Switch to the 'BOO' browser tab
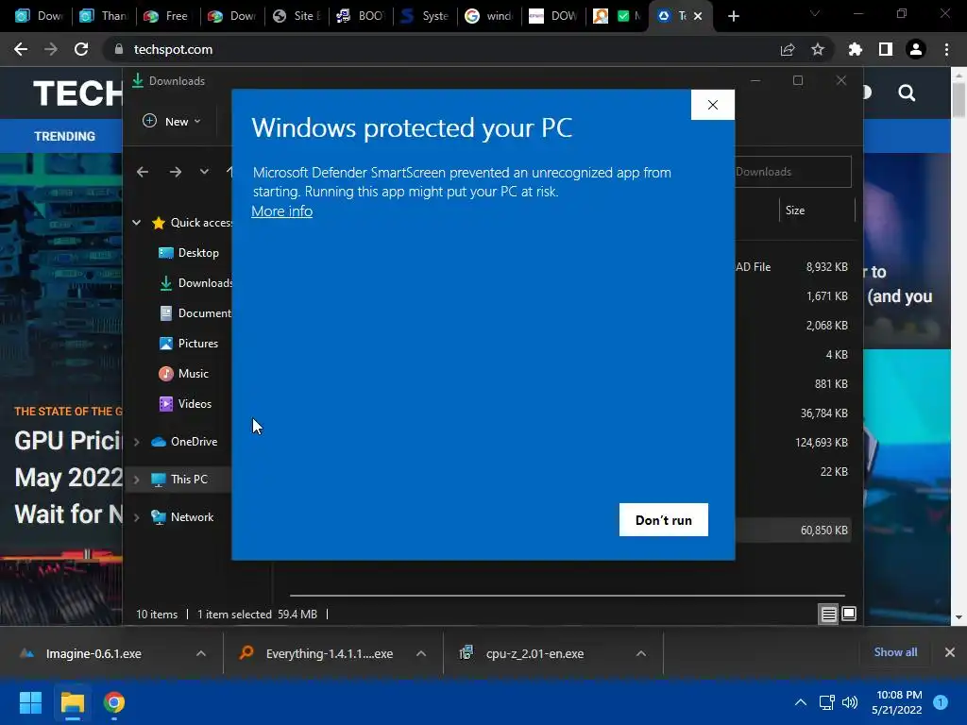 (362, 16)
